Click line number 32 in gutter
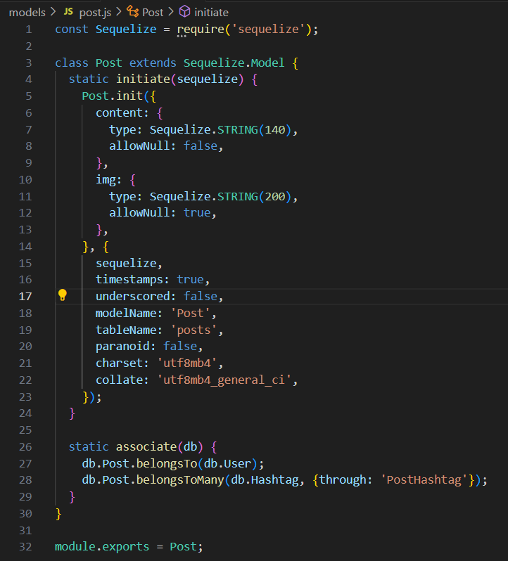The height and width of the screenshot is (561, 508). click(x=25, y=547)
